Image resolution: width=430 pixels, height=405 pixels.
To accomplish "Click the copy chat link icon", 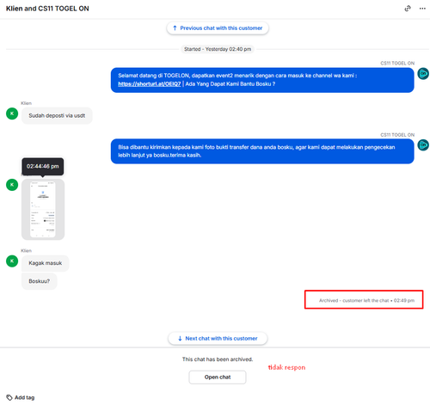I will [x=408, y=9].
